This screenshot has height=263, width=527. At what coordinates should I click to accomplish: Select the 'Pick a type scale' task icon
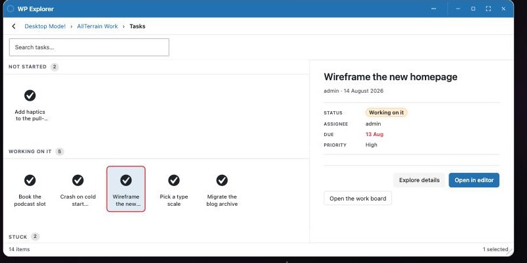click(174, 180)
